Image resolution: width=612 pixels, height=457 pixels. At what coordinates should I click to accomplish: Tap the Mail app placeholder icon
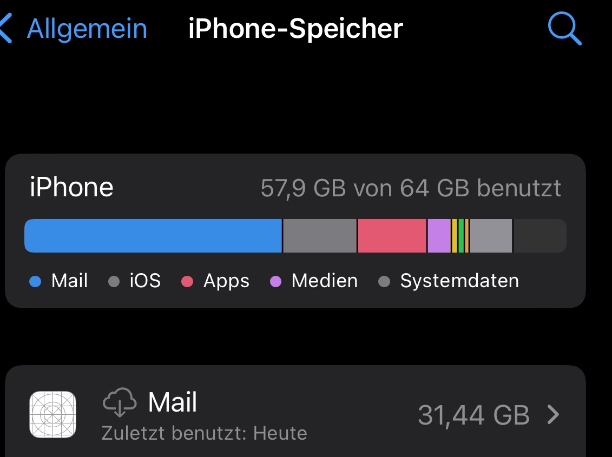tap(52, 415)
